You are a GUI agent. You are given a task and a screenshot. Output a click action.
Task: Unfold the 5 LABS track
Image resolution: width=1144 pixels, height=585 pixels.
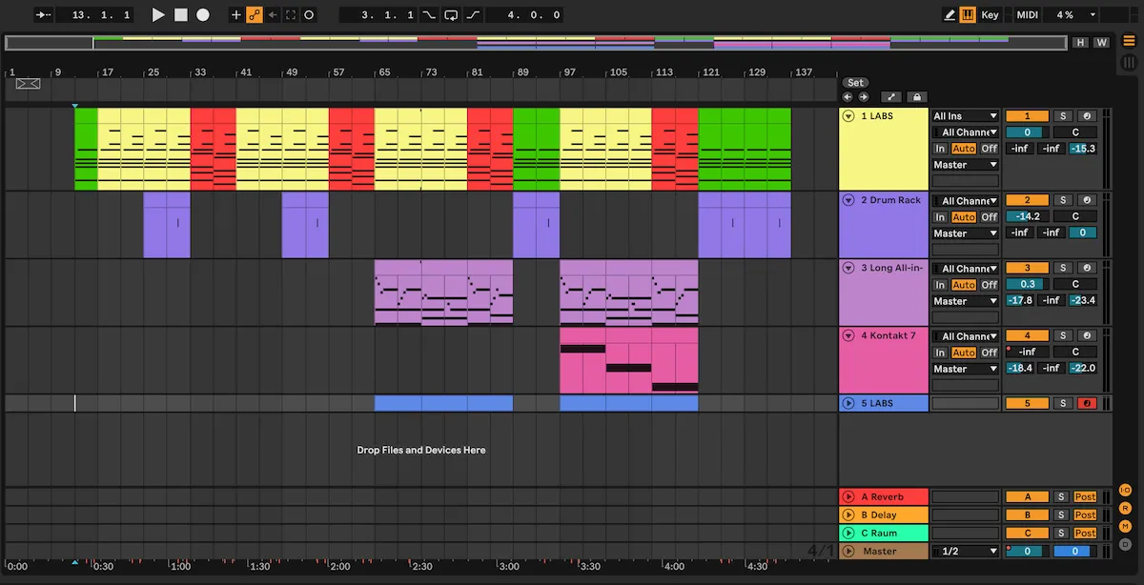848,403
